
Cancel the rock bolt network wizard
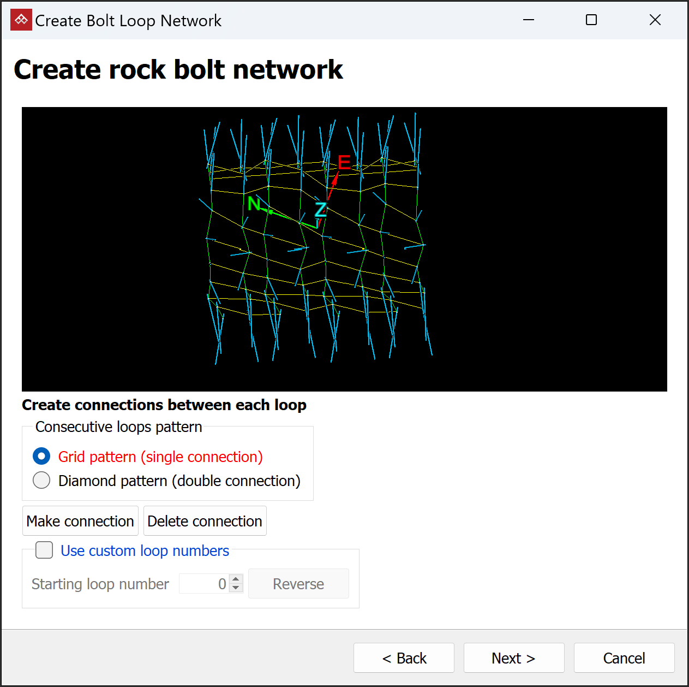tap(624, 658)
